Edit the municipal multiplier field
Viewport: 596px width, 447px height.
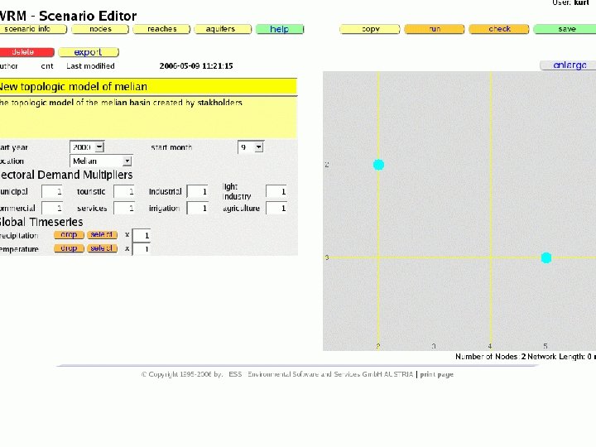point(51,191)
